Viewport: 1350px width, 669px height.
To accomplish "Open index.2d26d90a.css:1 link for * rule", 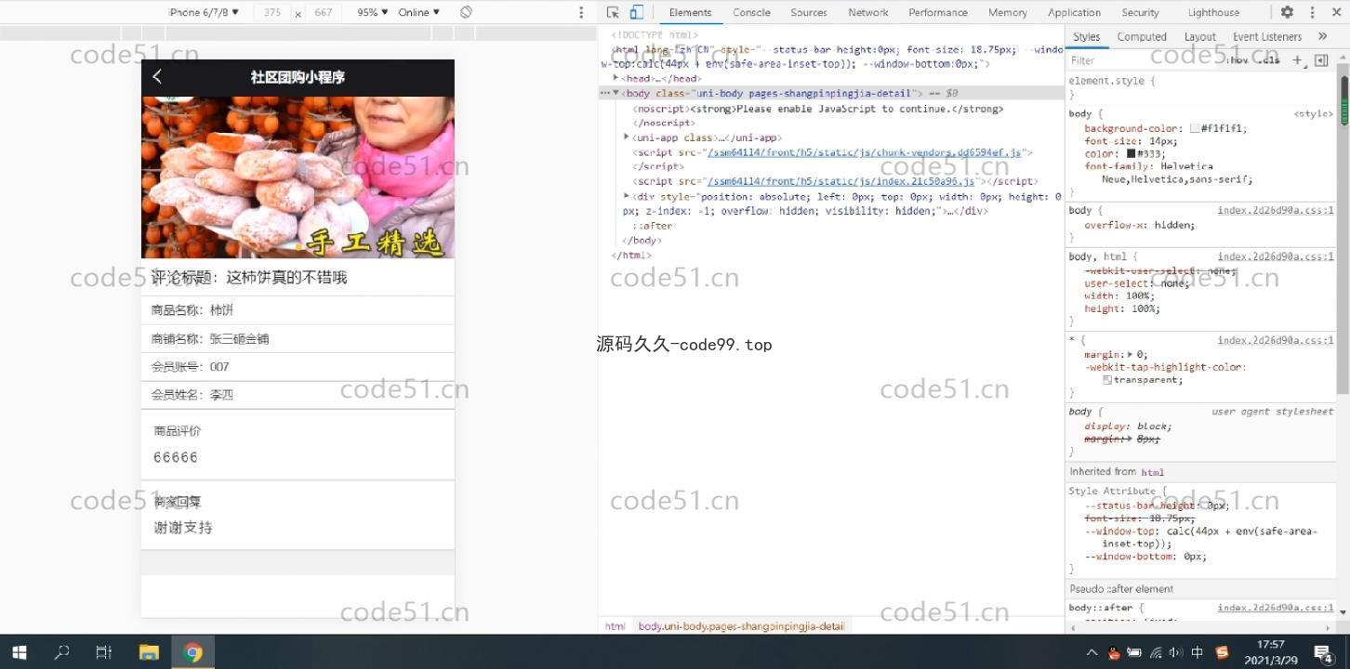I will (1276, 340).
